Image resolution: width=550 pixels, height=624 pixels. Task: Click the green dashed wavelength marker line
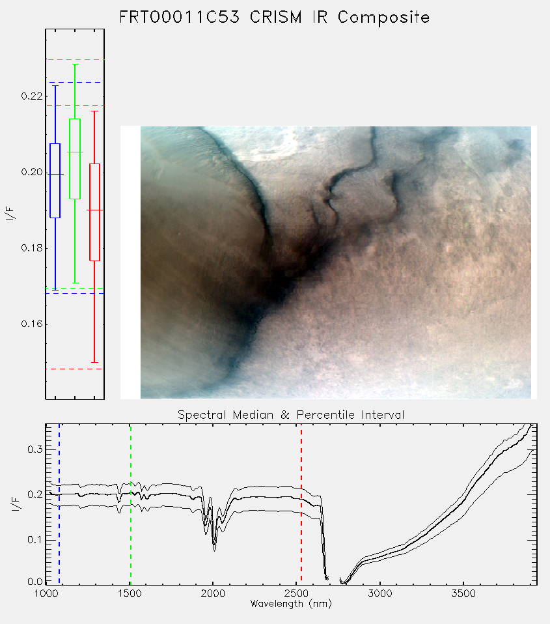(x=130, y=504)
